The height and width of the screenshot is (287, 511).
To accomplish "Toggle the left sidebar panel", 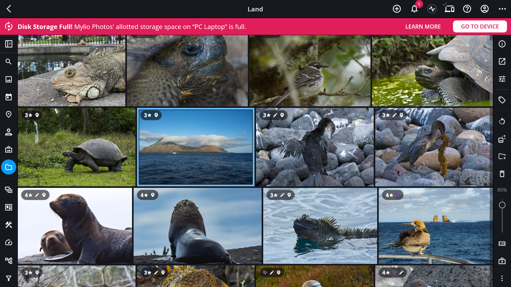I will click(9, 44).
